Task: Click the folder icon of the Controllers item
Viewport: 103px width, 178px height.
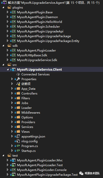Action: point(18,93)
